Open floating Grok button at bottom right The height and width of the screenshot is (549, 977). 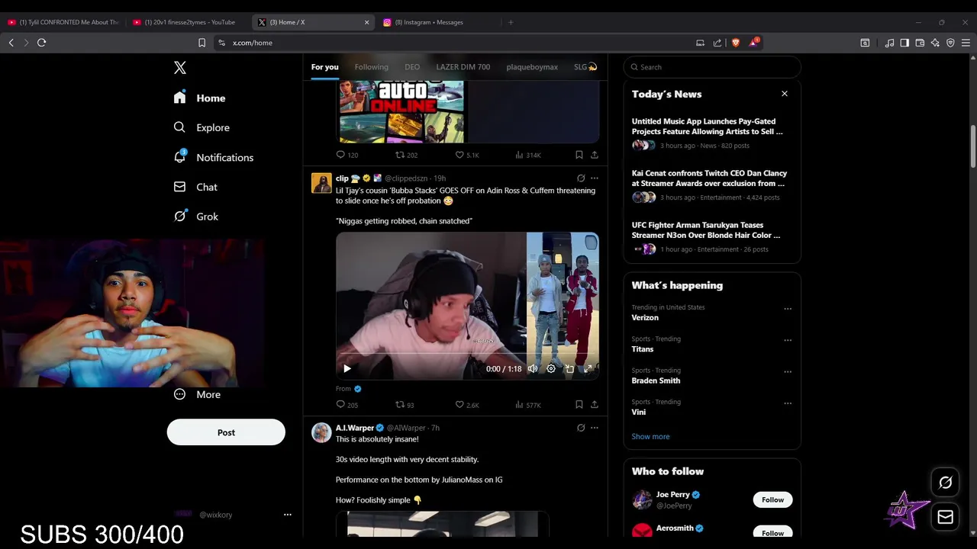tap(945, 483)
